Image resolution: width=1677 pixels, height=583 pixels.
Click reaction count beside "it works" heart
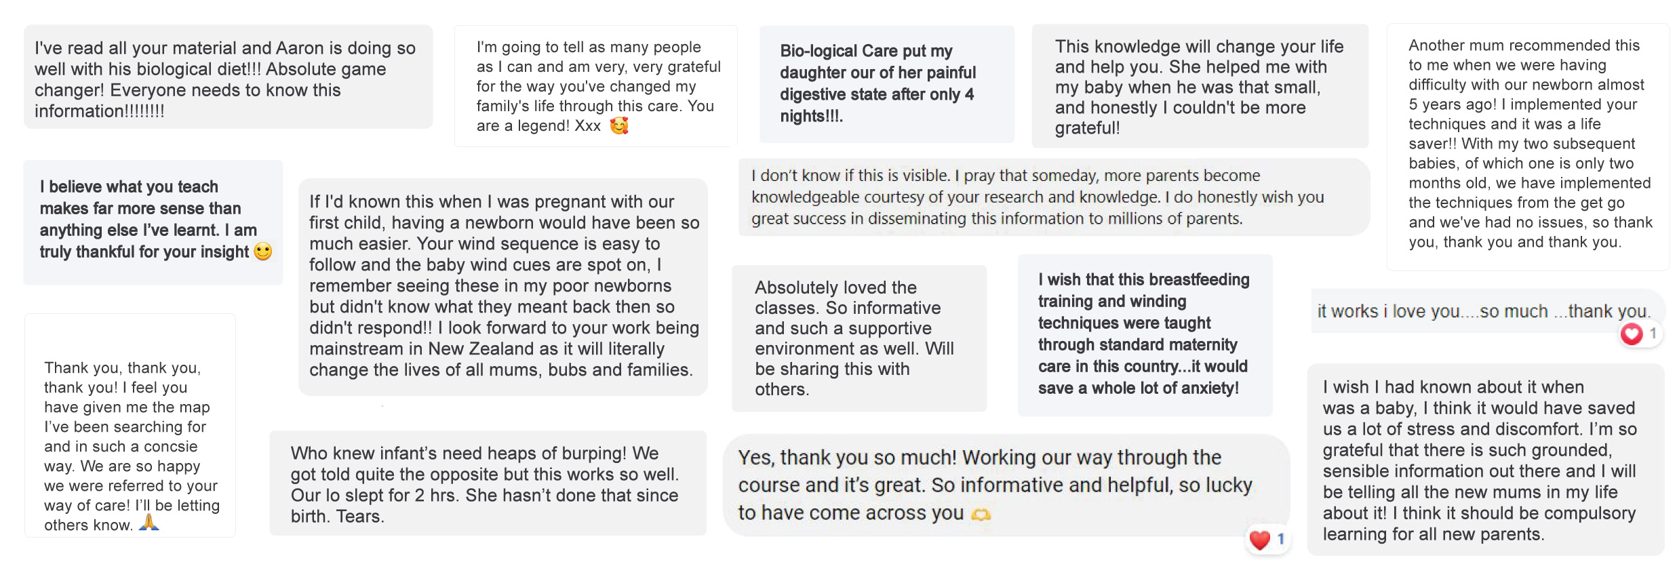[1653, 333]
